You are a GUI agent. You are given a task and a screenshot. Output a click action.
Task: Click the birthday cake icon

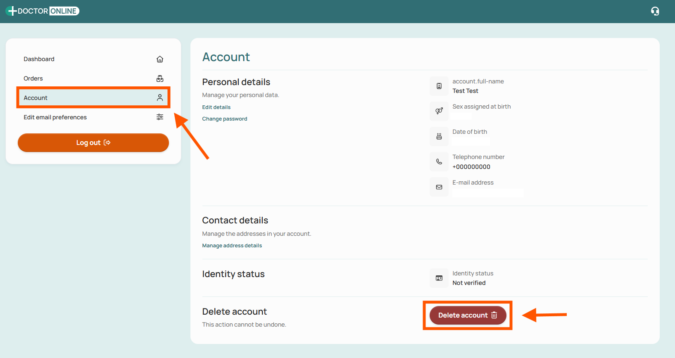[x=439, y=136]
